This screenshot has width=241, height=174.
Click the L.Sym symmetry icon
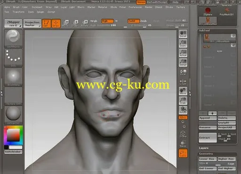point(183,82)
